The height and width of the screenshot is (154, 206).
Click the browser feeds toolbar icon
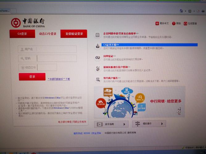(190, 11)
